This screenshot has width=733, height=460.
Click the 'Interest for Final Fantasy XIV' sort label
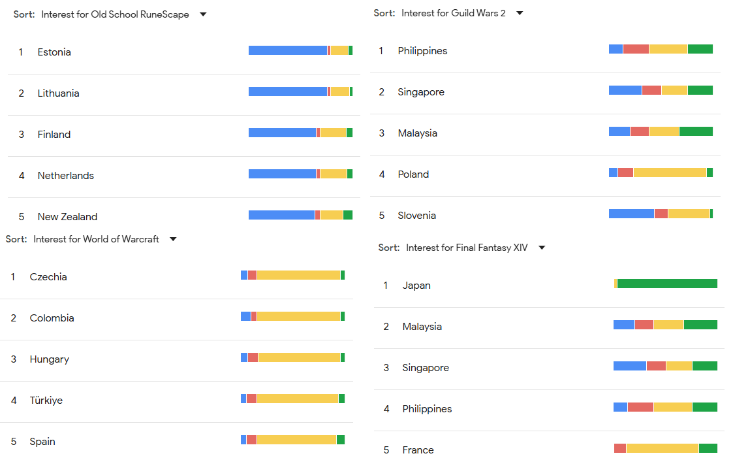(467, 248)
